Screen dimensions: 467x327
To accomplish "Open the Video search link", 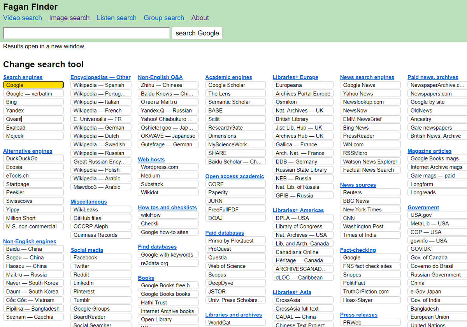I will [x=23, y=18].
